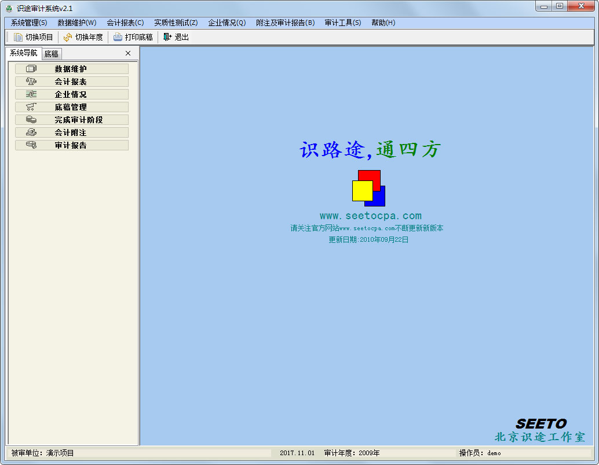Open 会计附注 from the navigation list

[72, 132]
